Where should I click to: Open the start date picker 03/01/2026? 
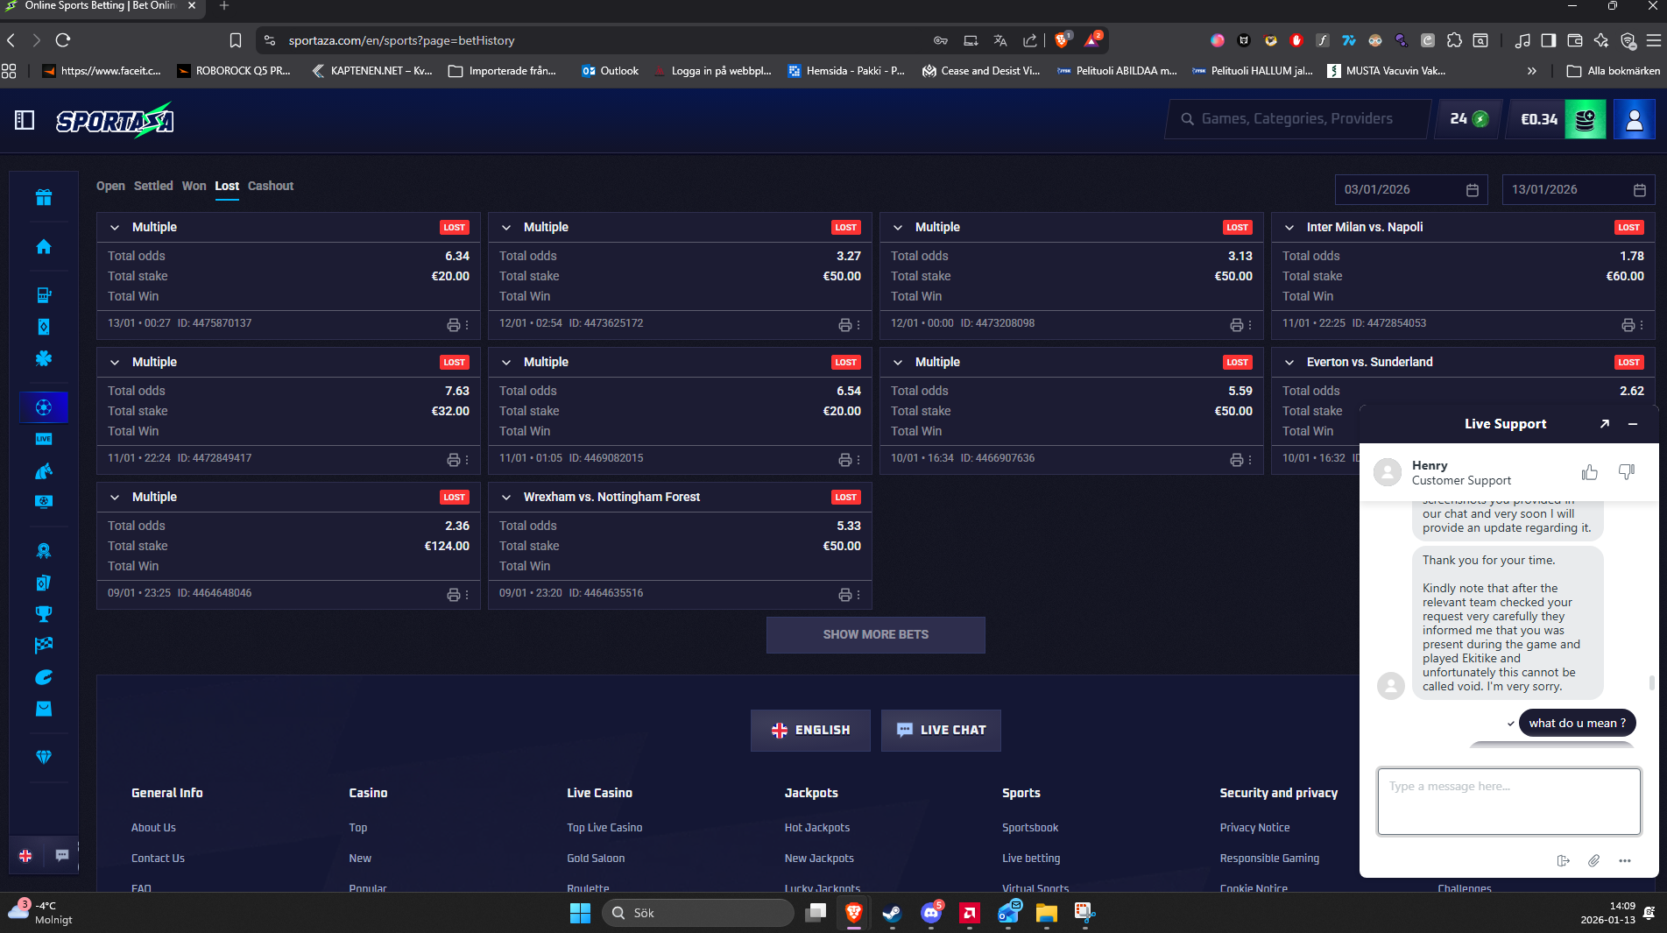tap(1411, 189)
